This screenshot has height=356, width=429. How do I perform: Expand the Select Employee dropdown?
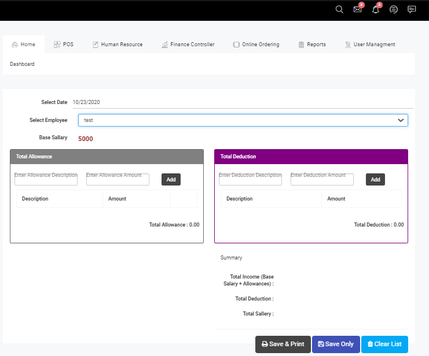(243, 120)
